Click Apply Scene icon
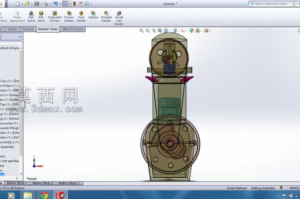 [198, 30]
